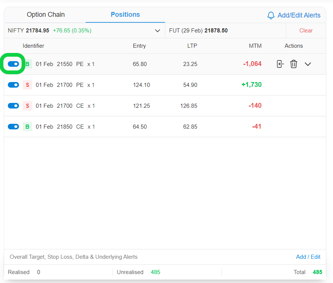Viewport: 333px width, 283px height.
Task: Click entry price 121.25
Action: 142,106
